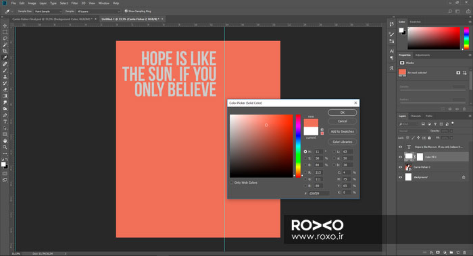Select the Move tool
The height and width of the screenshot is (256, 473).
[x=5, y=26]
